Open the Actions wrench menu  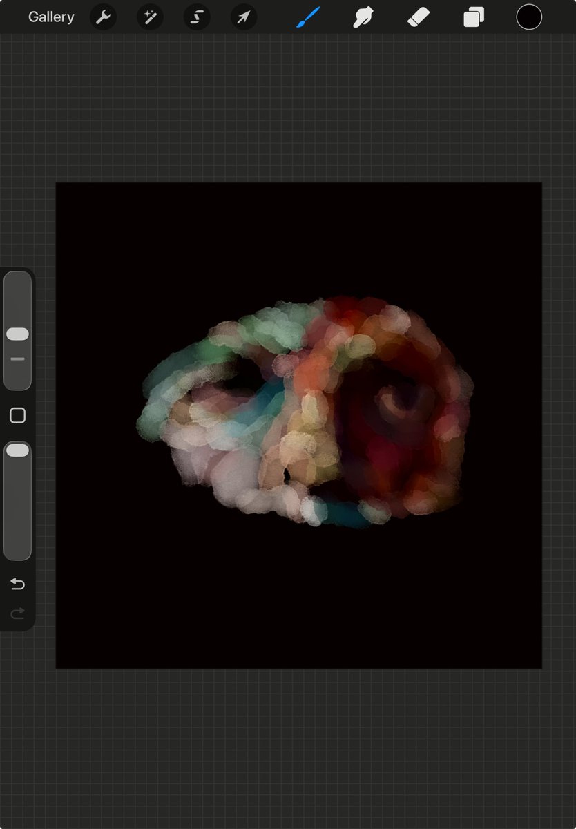pos(103,17)
